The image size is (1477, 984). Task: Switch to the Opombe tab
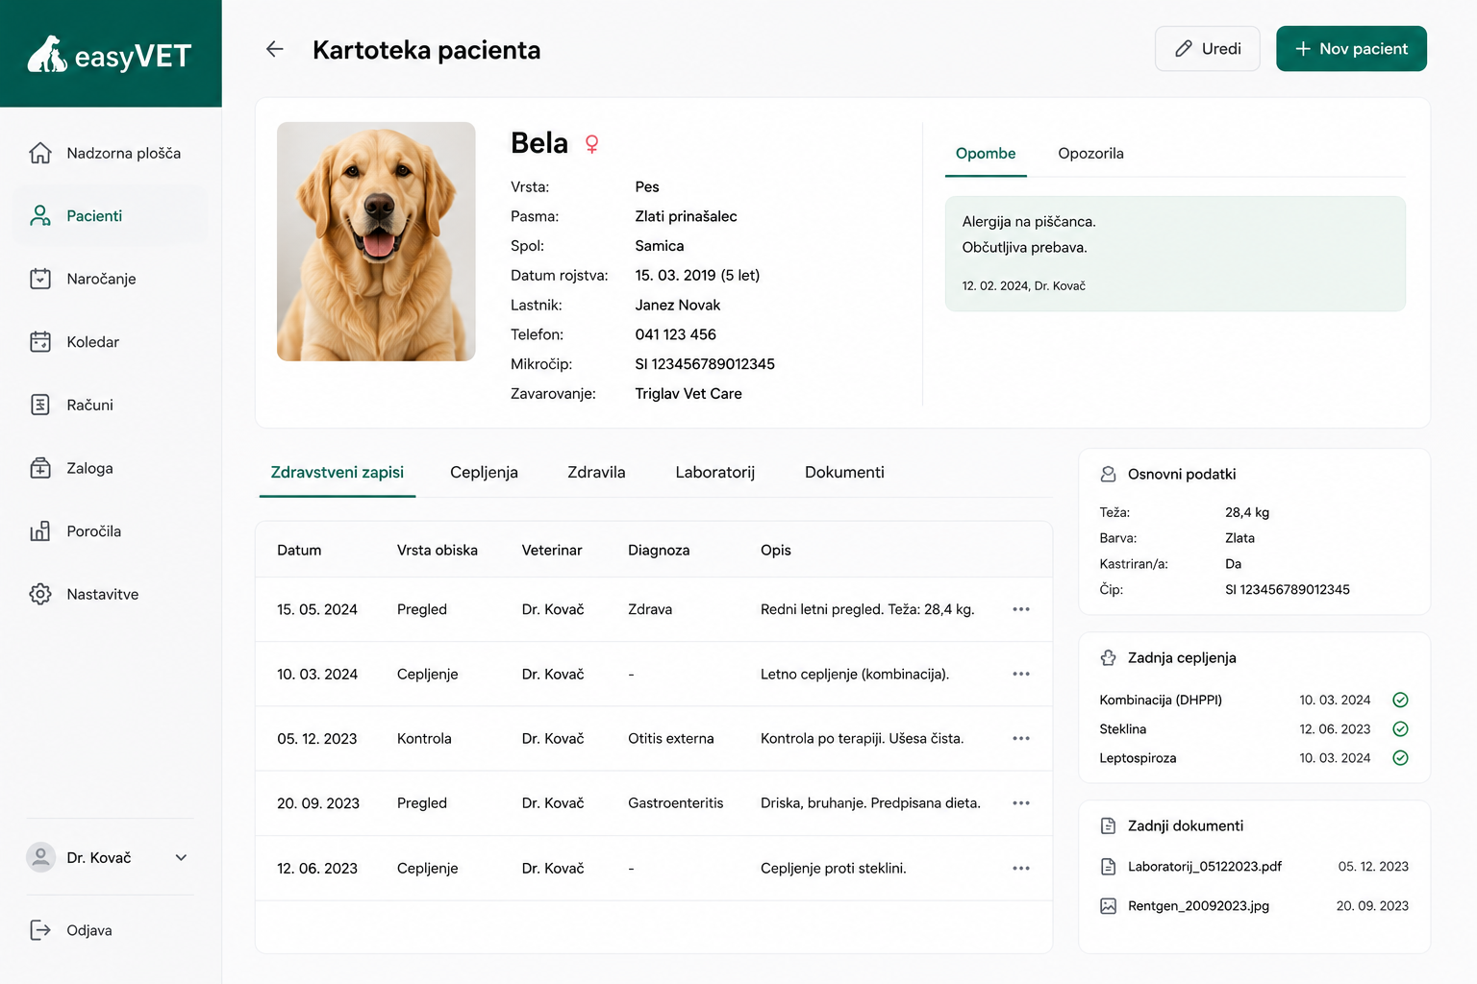click(986, 154)
